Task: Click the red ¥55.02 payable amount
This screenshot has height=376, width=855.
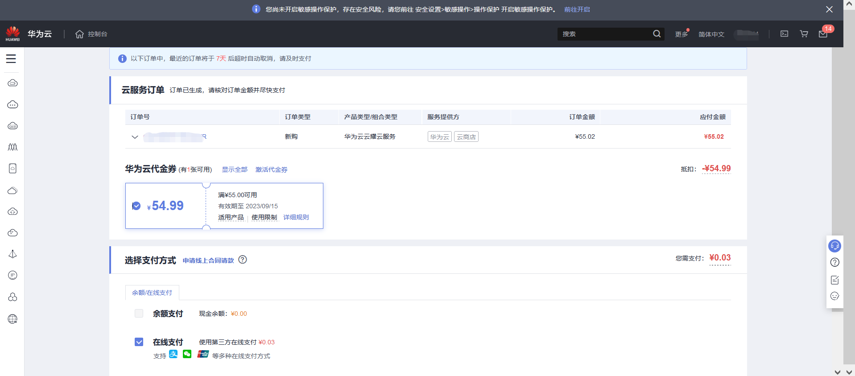Action: tap(714, 136)
